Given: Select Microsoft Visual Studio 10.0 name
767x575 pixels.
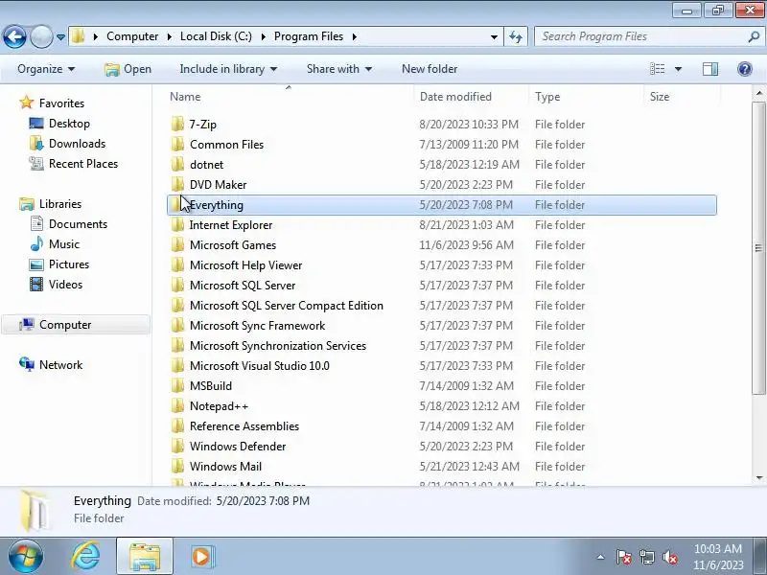Looking at the screenshot, I should [259, 366].
